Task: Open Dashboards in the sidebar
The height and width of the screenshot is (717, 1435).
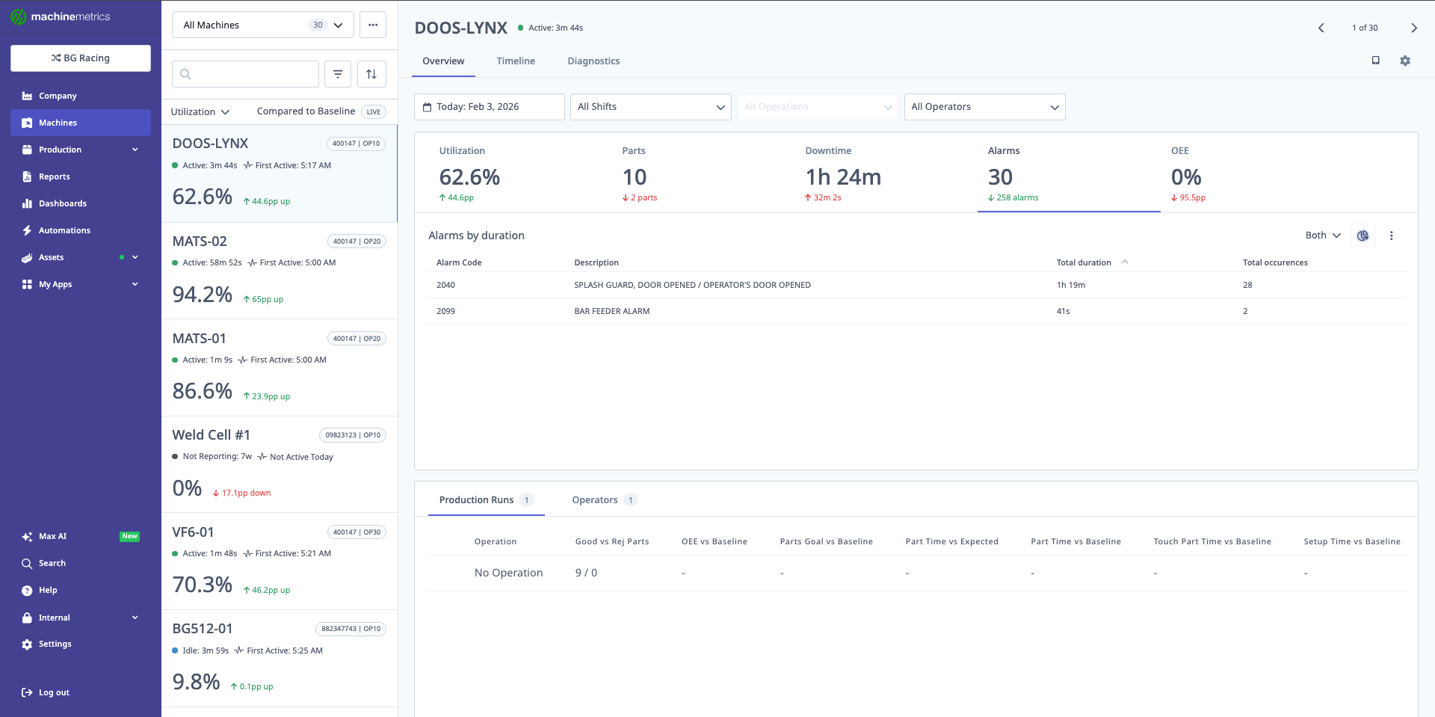Action: click(63, 203)
